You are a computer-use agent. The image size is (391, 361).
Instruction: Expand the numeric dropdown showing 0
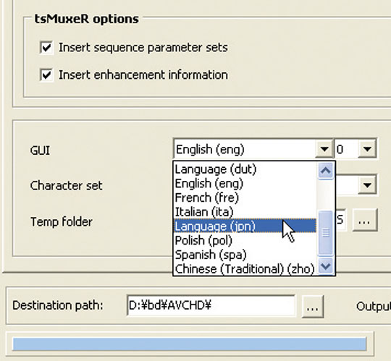click(367, 149)
